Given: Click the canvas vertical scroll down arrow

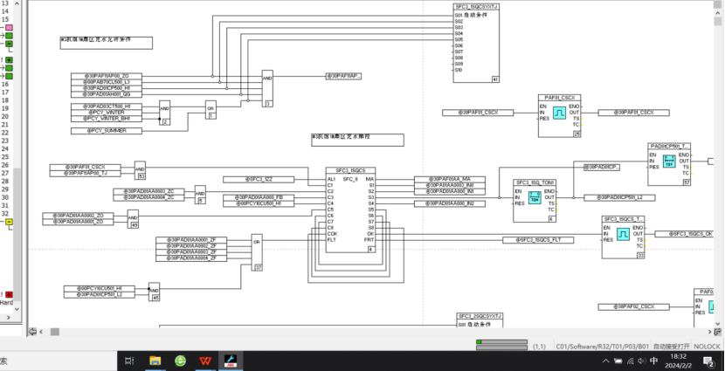Looking at the screenshot, I should (718, 322).
